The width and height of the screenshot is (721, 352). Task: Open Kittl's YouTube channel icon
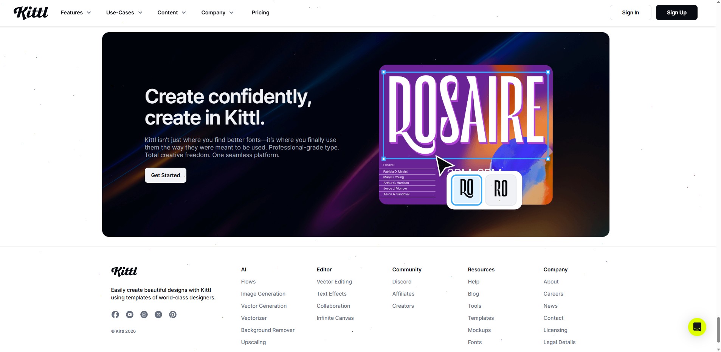tap(130, 315)
